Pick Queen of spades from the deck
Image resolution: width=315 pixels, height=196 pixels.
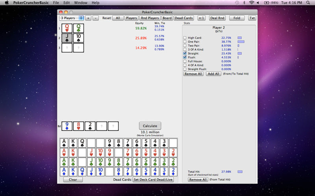click(x=82, y=143)
